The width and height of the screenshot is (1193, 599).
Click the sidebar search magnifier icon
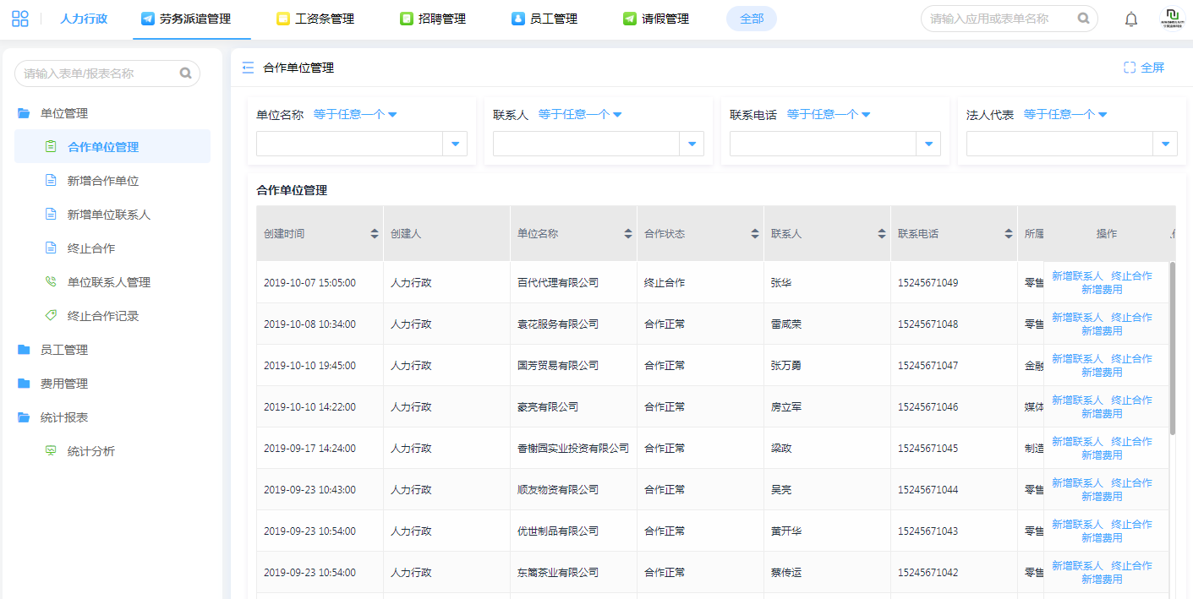point(186,74)
